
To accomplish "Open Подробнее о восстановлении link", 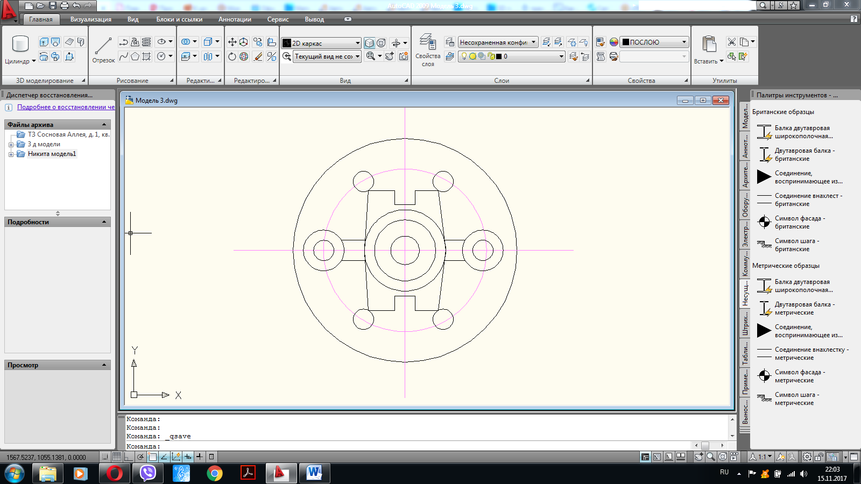I will pyautogui.click(x=66, y=107).
